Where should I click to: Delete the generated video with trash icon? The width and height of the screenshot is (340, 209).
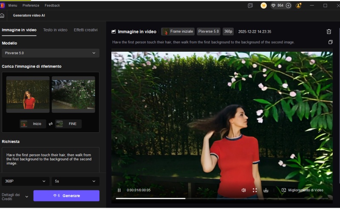tap(329, 32)
